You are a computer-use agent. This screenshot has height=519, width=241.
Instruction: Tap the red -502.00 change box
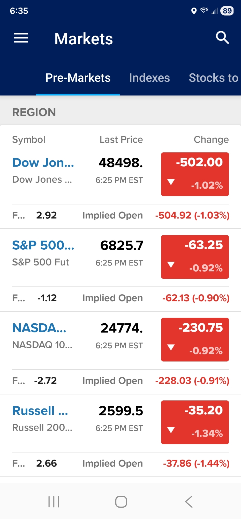pyautogui.click(x=195, y=174)
